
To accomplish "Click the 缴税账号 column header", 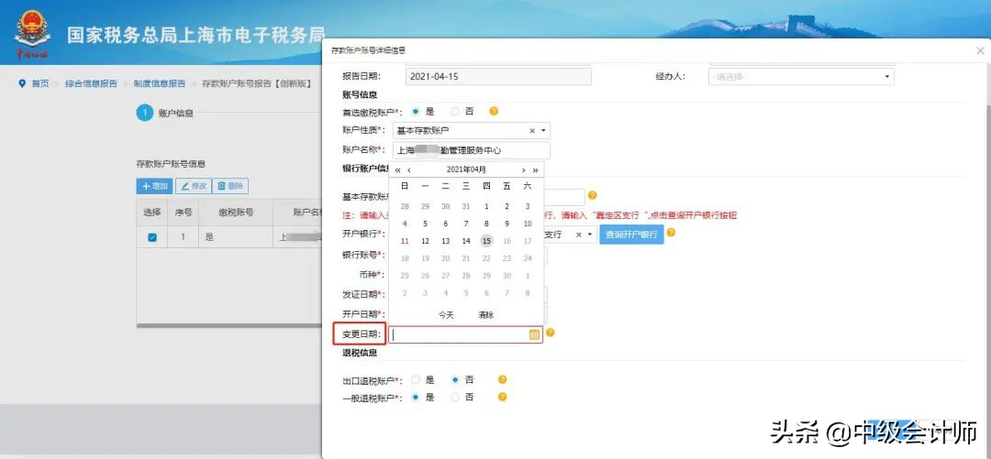I will point(236,213).
